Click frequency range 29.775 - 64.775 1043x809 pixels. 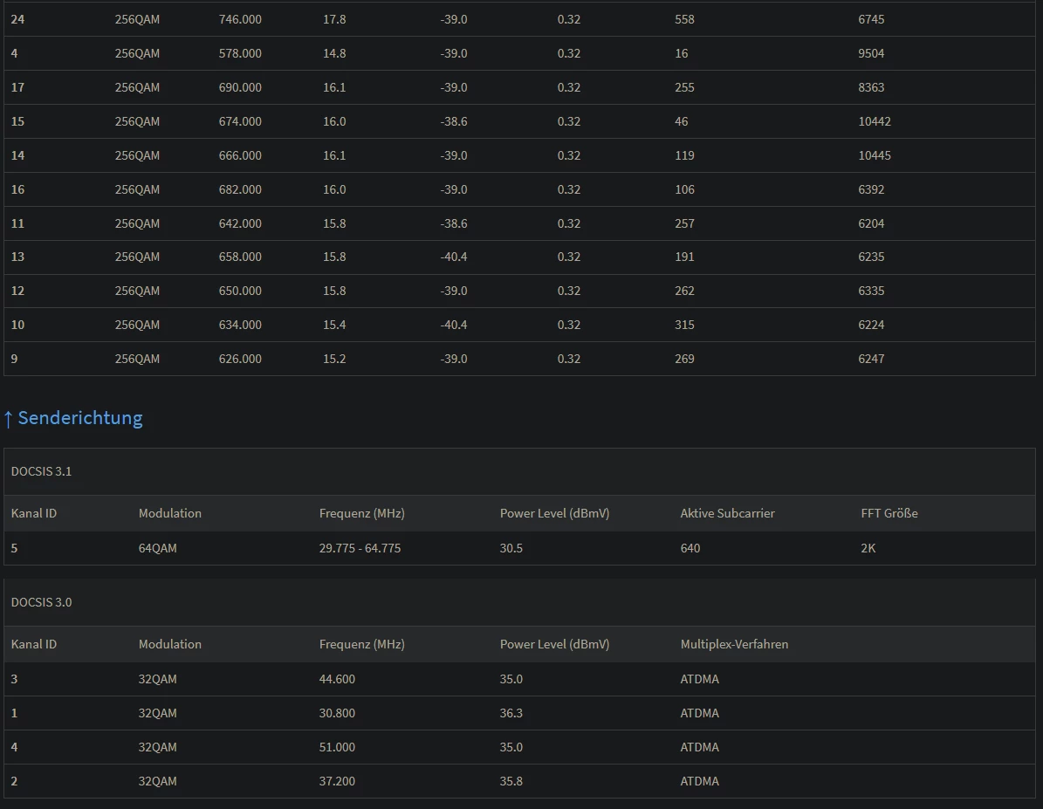point(360,548)
